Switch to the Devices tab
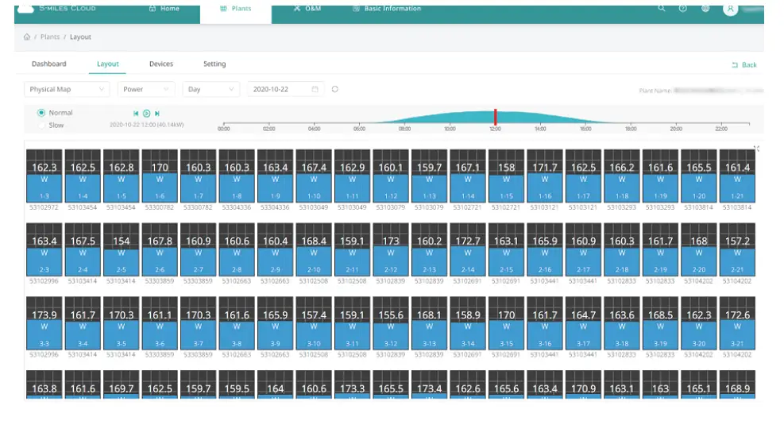784x444 pixels. coord(160,64)
